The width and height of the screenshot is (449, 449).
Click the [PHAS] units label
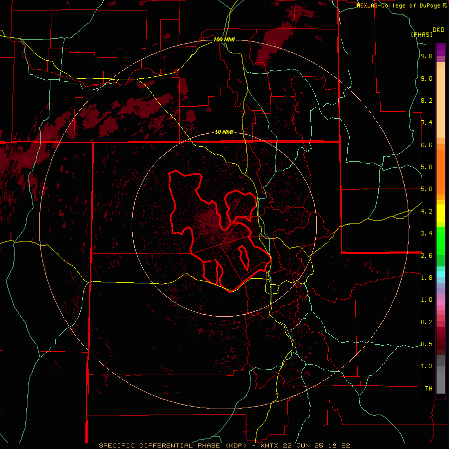point(422,34)
